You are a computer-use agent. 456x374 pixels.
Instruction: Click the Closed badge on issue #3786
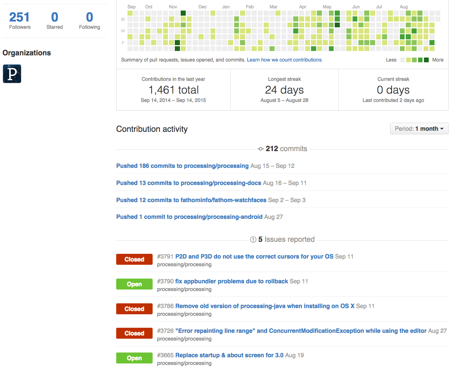click(134, 309)
